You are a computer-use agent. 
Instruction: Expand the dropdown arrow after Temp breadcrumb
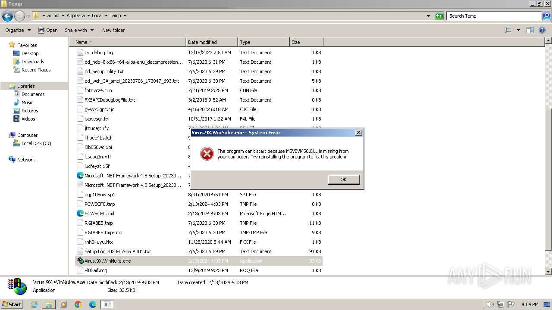click(x=125, y=16)
